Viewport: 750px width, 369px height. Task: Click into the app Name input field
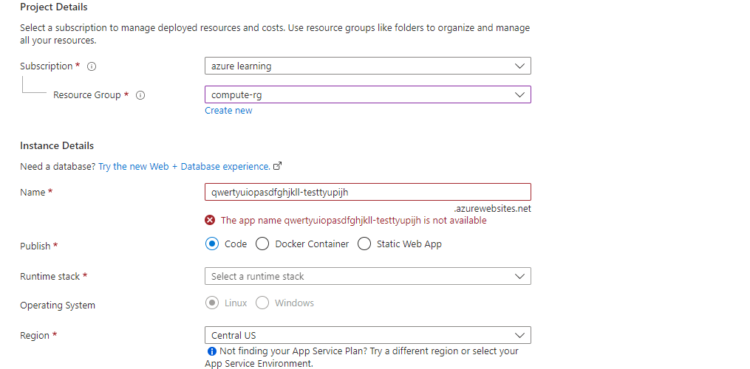(x=367, y=192)
